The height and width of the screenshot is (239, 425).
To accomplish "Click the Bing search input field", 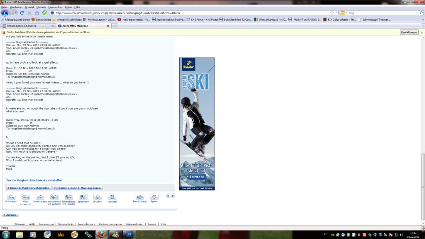I will 383,13.
